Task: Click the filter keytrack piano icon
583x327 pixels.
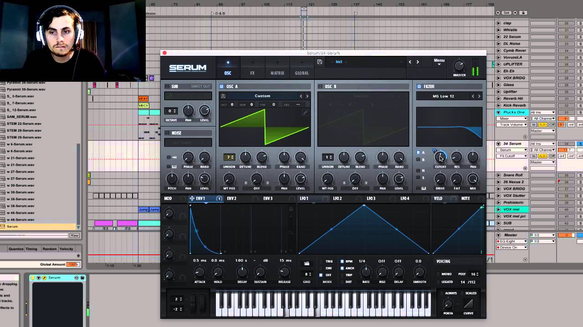Action: click(424, 188)
